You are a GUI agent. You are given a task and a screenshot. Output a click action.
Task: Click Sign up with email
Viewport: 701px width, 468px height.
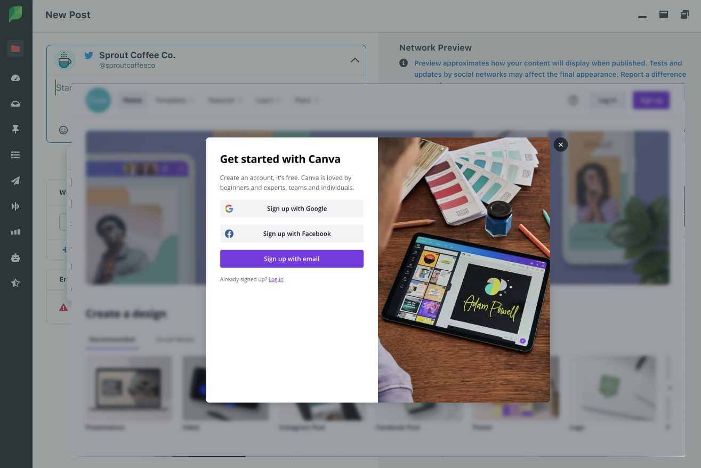coord(292,259)
